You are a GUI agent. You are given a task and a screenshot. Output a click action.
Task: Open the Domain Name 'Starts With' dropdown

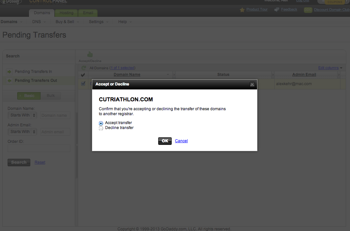(22, 115)
